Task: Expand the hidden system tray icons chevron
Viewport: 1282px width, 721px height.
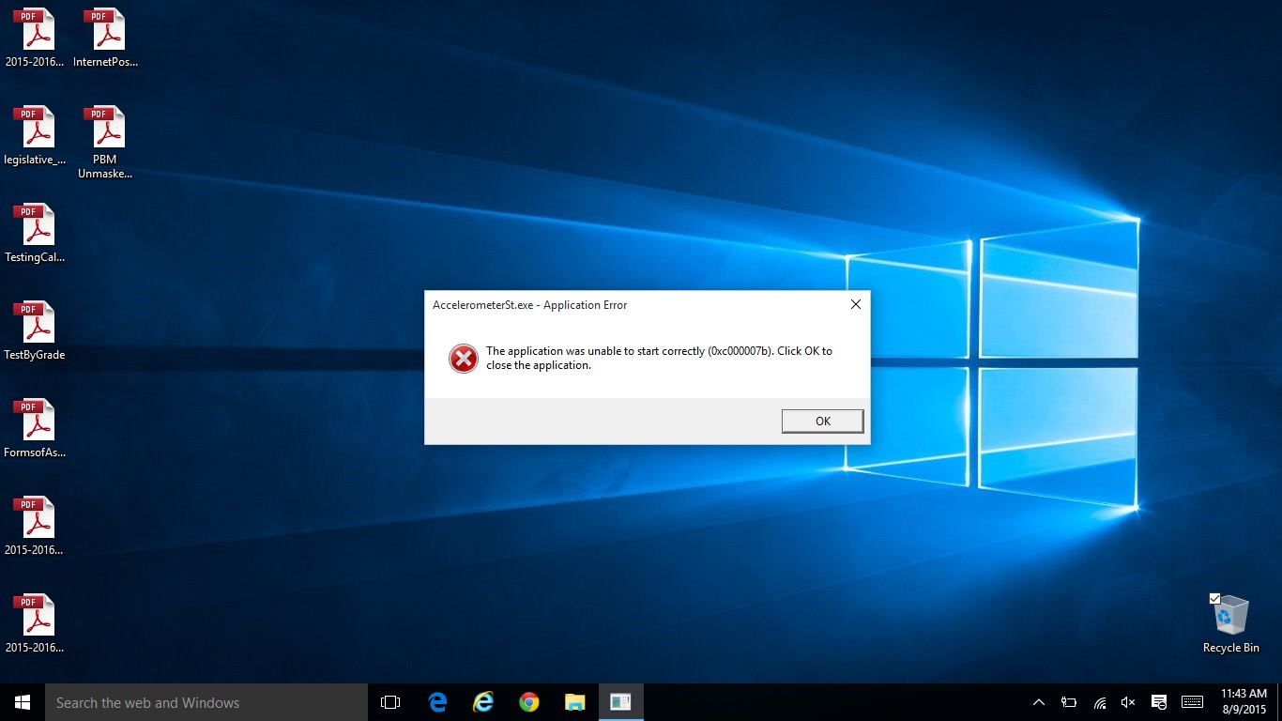Action: pyautogui.click(x=1039, y=702)
